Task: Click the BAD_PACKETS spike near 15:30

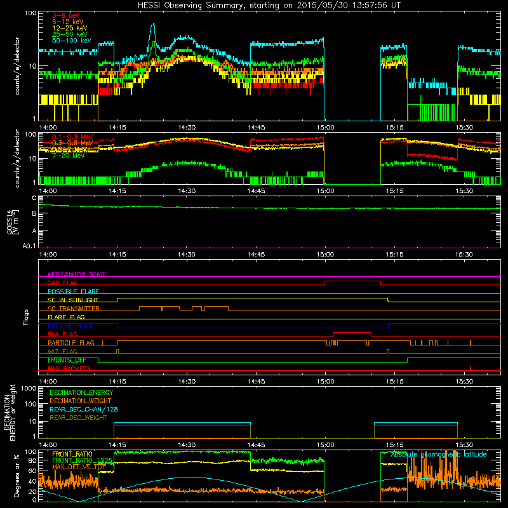Action: tap(471, 368)
